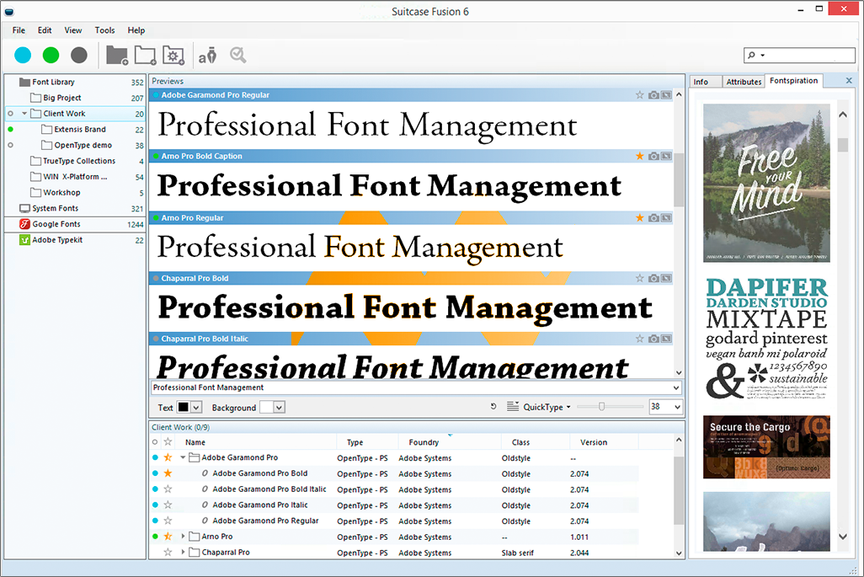This screenshot has width=864, height=577.
Task: Open the Edit menu
Action: tap(45, 30)
